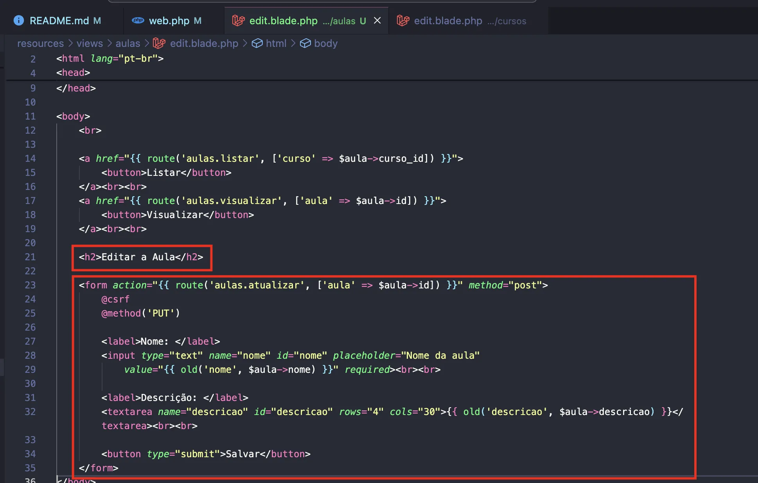Close the aulas edit.blade.php tab
Viewport: 758px width, 483px height.
[x=377, y=20]
